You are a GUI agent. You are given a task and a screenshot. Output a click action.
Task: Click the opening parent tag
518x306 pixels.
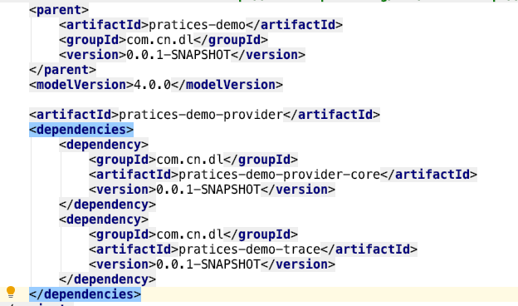[x=59, y=10]
